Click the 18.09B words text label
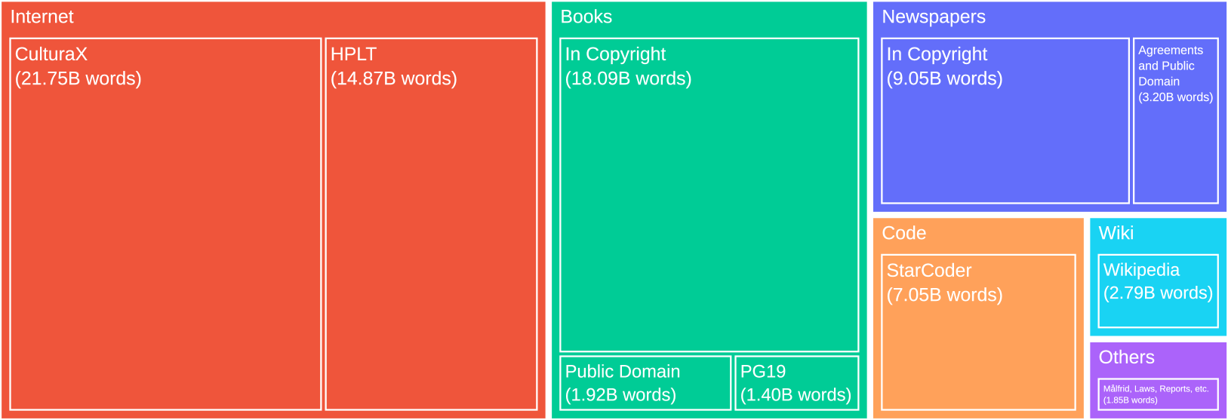This screenshot has width=1228, height=420. [x=628, y=79]
